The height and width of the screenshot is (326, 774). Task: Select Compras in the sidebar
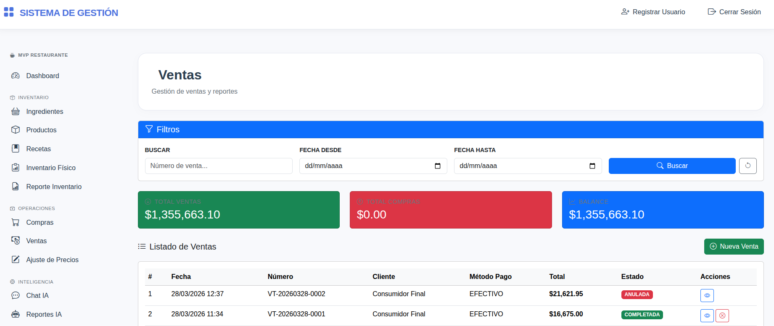point(40,223)
